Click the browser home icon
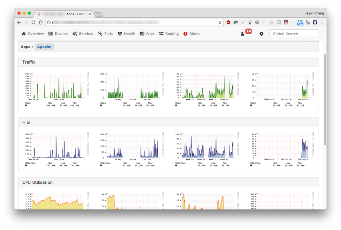The height and width of the screenshot is (230, 341). [x=40, y=22]
